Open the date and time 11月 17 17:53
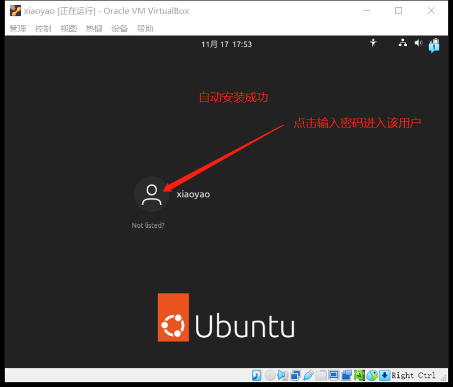Screen dimensions: 453x387 coord(226,44)
